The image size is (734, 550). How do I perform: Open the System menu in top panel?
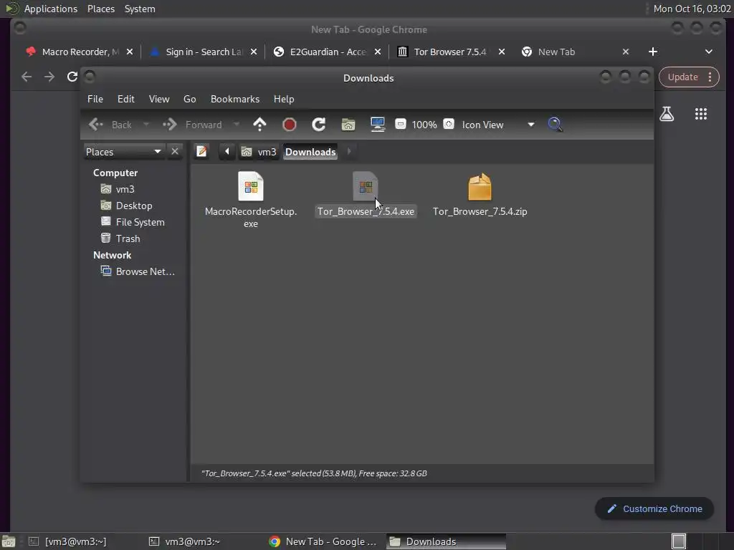140,9
